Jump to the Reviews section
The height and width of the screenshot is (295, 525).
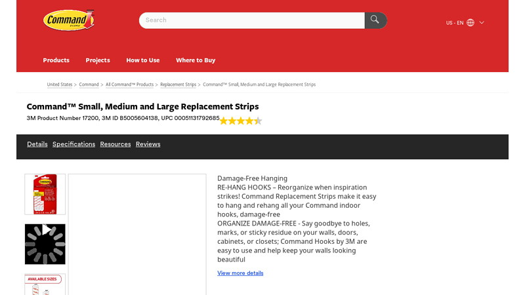pos(148,144)
